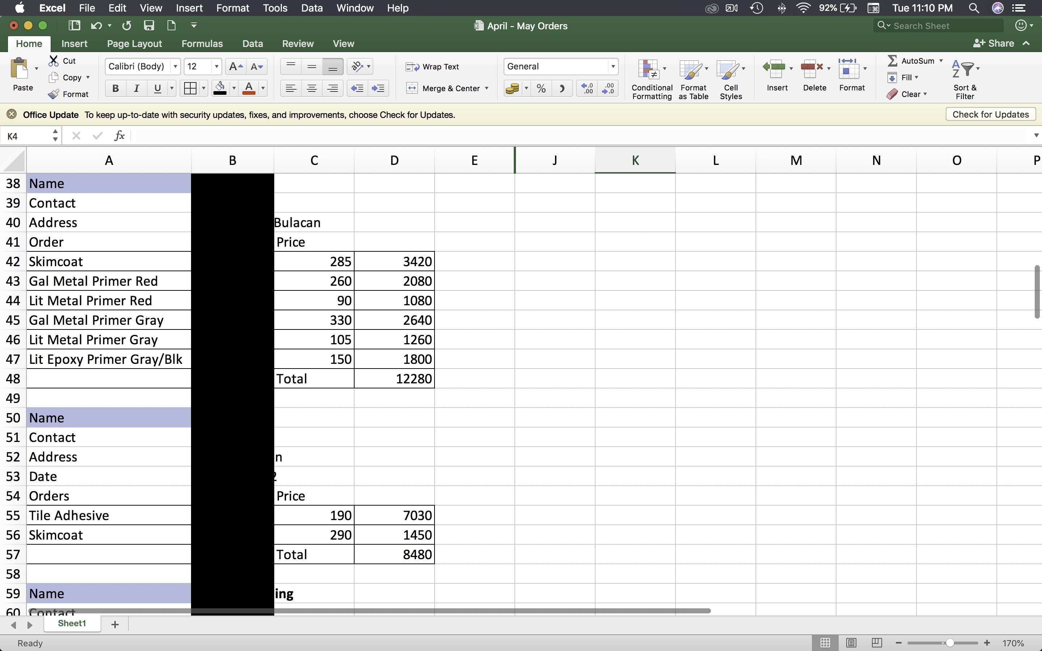Click the Save icon in title bar

click(149, 26)
